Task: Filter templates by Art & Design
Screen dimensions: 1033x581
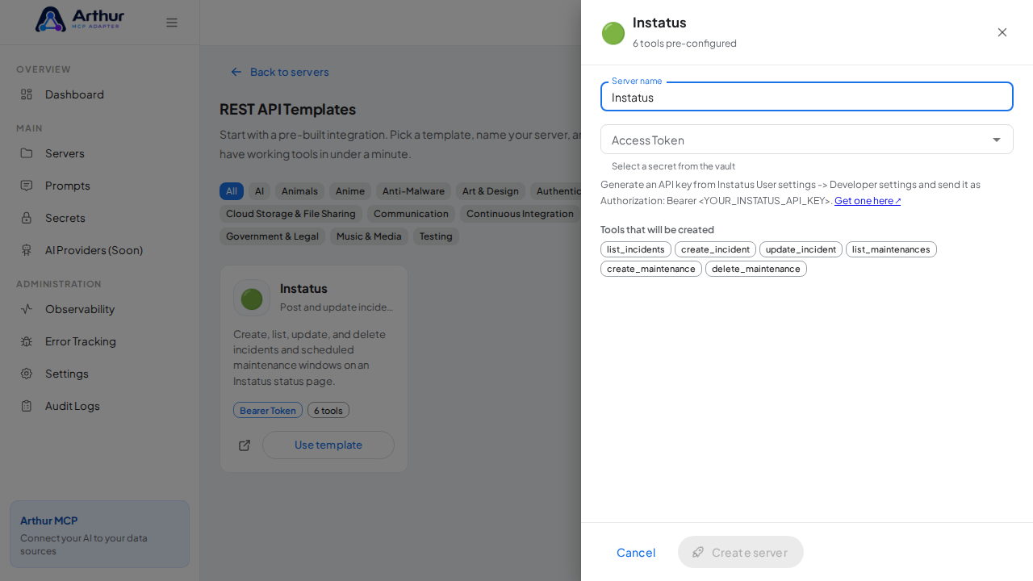Action: coord(491,191)
